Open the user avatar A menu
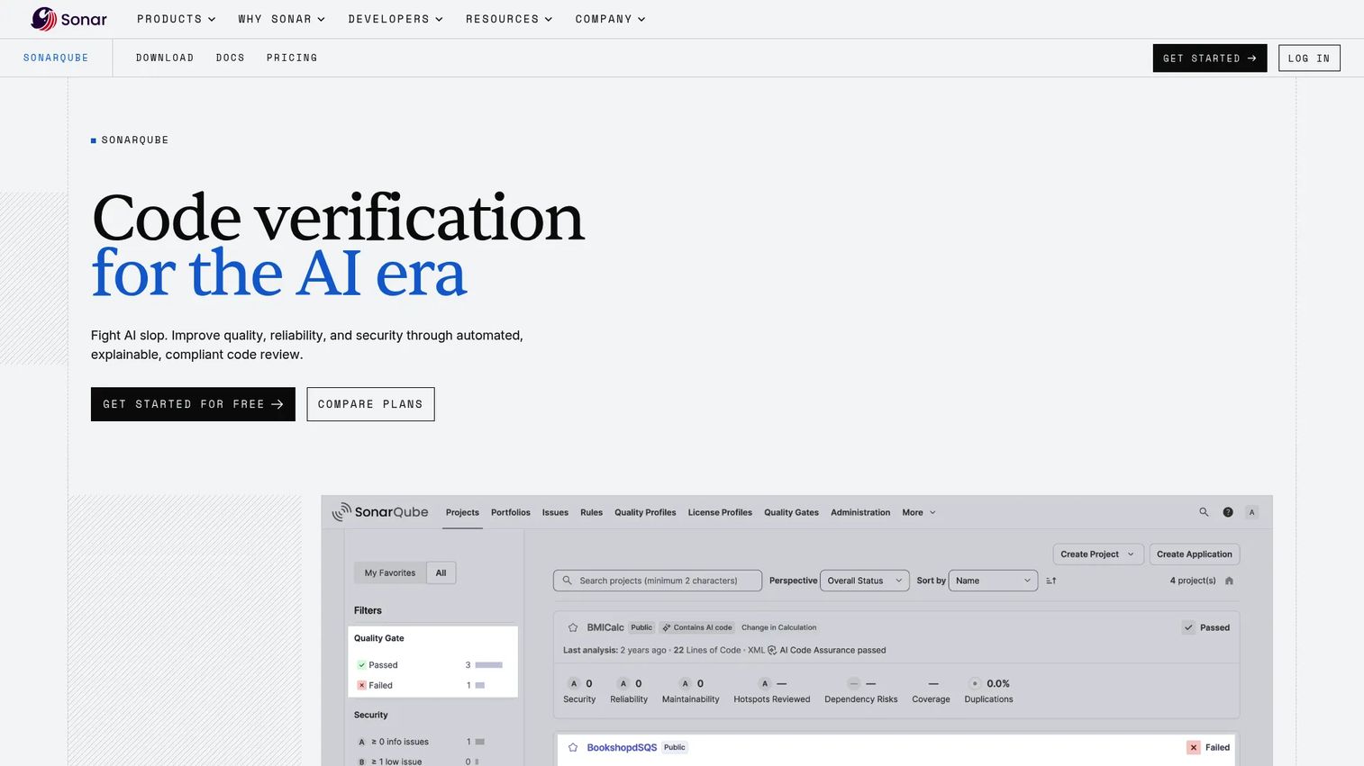Screen dimensions: 1364x766 pos(1251,512)
